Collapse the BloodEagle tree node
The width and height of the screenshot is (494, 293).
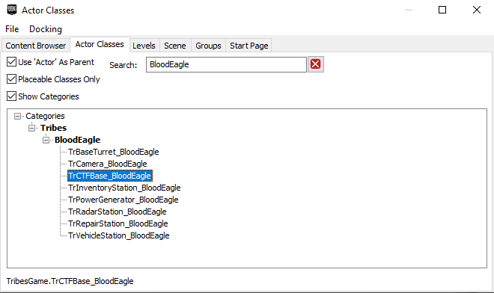click(x=46, y=140)
